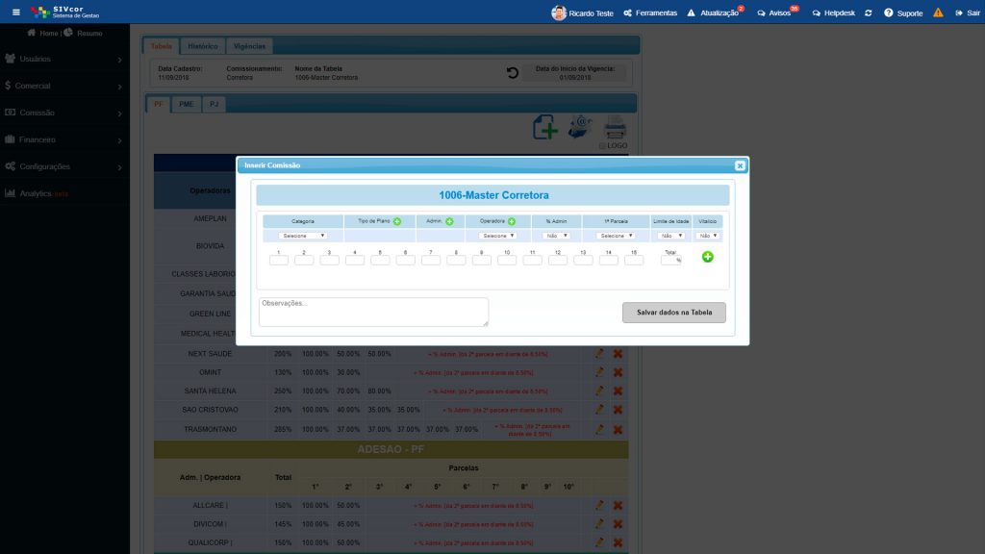Click installment field number 15
Viewport: 985px width, 554px height.
click(x=634, y=260)
